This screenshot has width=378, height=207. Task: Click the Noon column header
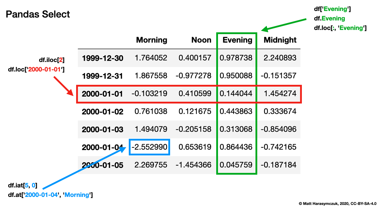tap(201, 40)
